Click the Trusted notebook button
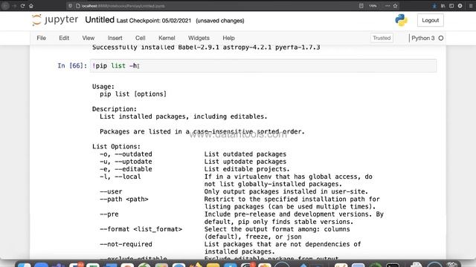This screenshot has height=267, width=476. [382, 38]
